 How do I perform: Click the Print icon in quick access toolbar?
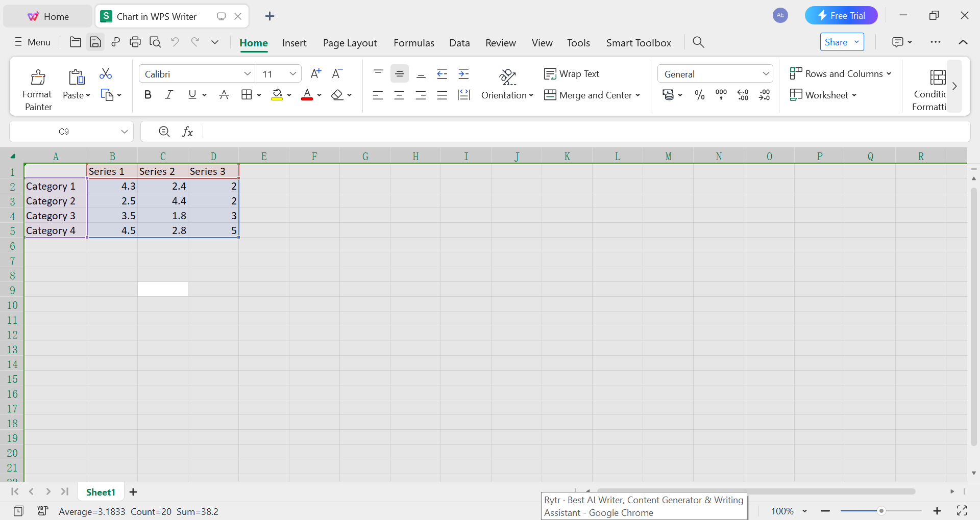click(x=135, y=42)
